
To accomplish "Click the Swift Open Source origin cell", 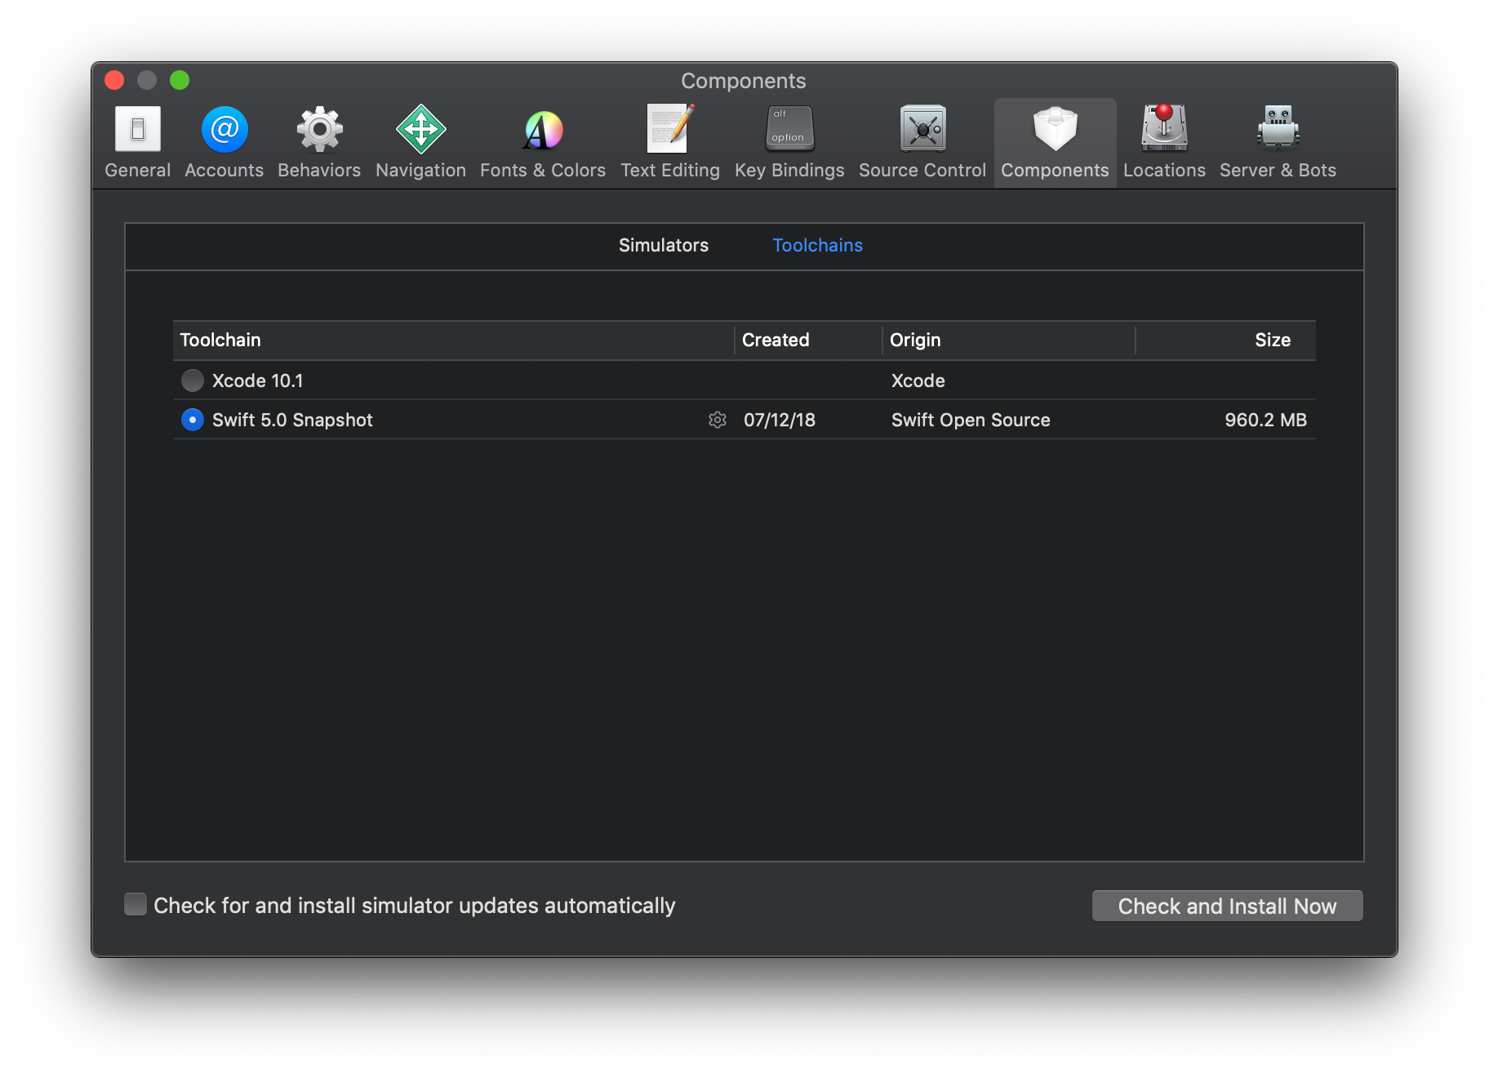I will (971, 420).
